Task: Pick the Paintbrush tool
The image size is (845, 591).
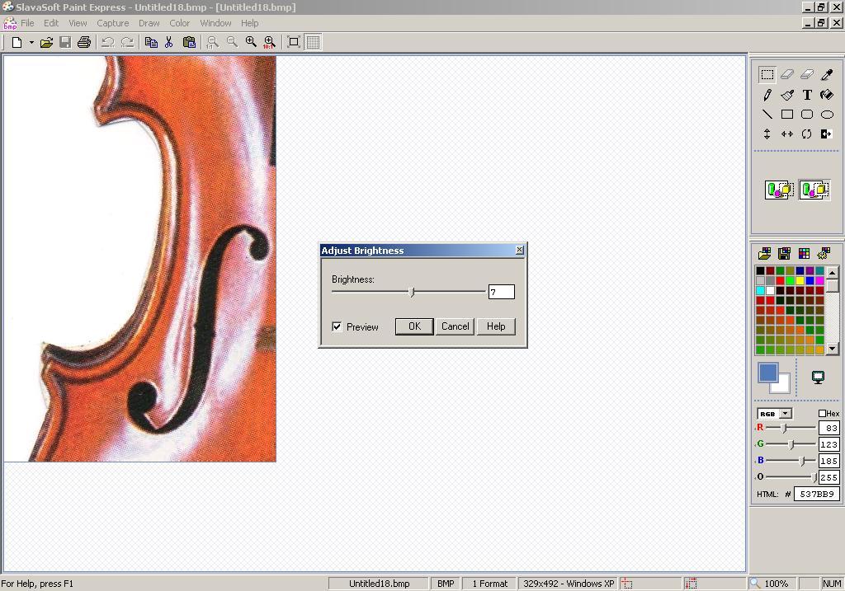Action: click(x=786, y=95)
